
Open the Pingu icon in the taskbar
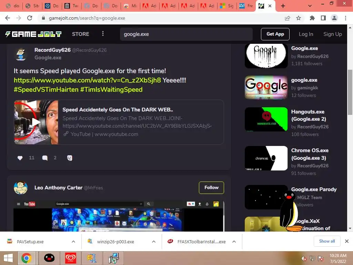click(x=49, y=258)
